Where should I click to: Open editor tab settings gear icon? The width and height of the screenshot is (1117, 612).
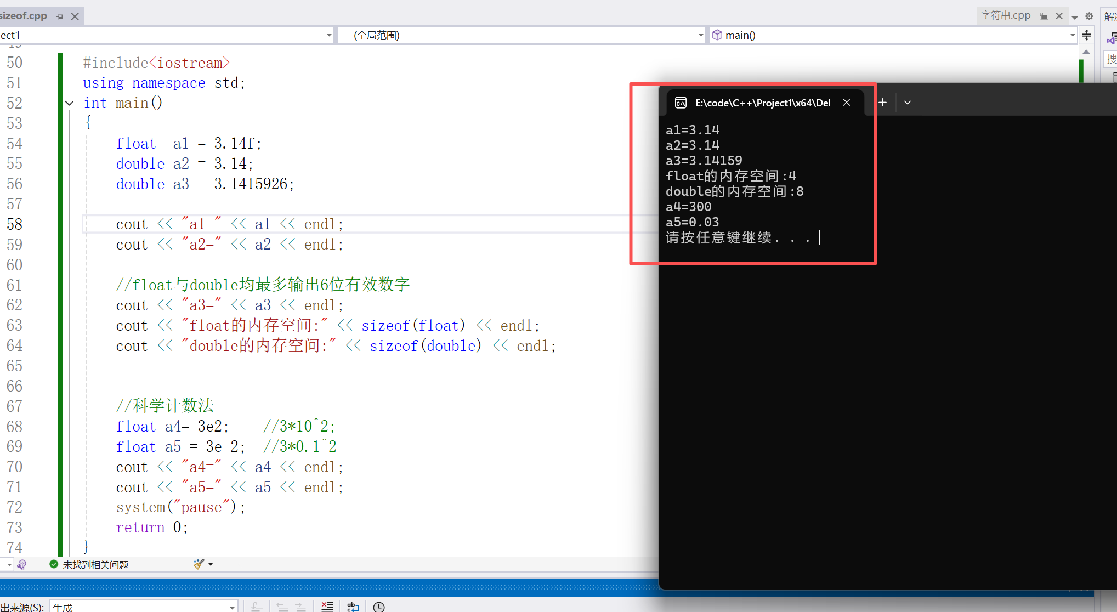[x=1089, y=16]
